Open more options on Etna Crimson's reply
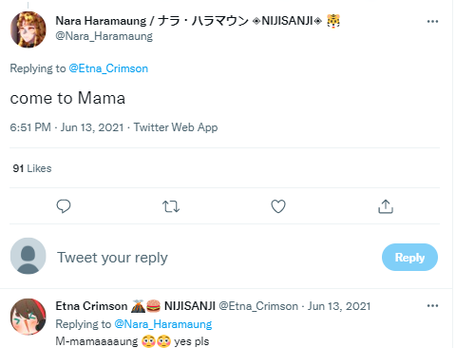 (432, 306)
